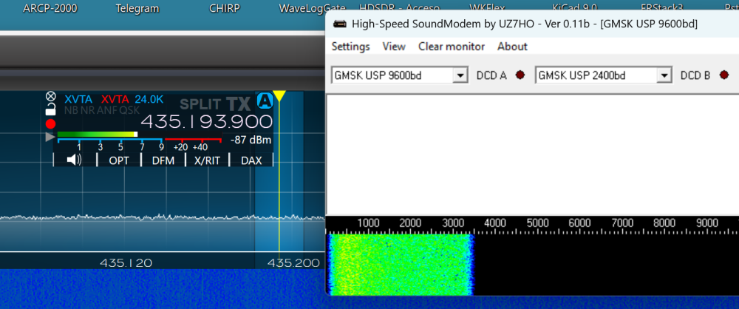The width and height of the screenshot is (739, 309).
Task: Toggle the slice lock padlock icon
Action: [50, 110]
